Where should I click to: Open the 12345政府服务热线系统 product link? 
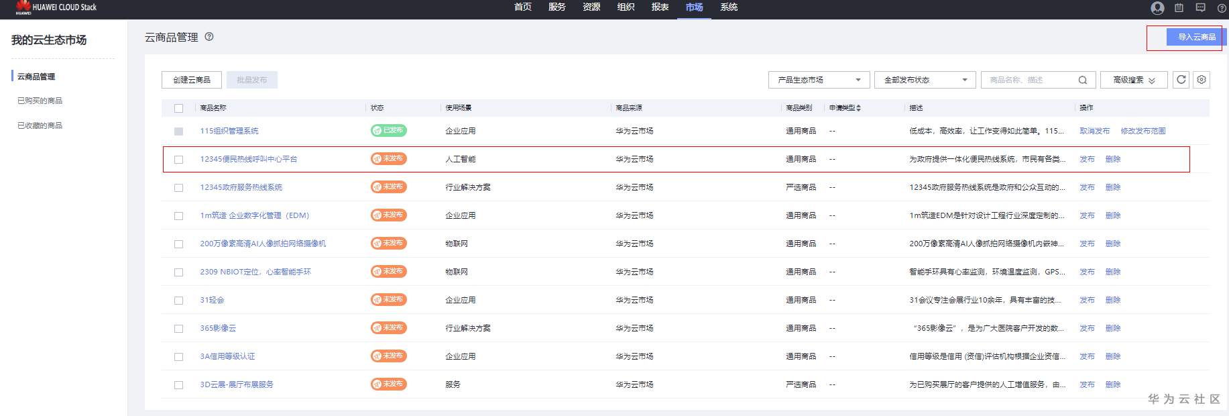click(x=241, y=187)
